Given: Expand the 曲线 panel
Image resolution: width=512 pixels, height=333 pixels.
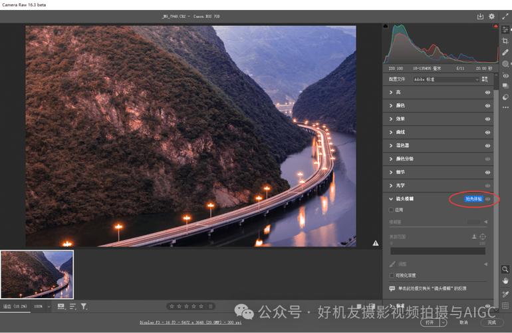Looking at the screenshot, I should [391, 132].
